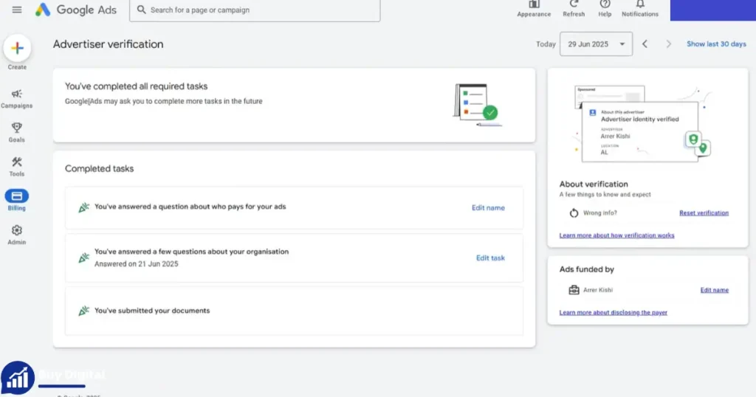The image size is (756, 397).
Task: Click Edit name under Ads funded by
Action: click(715, 289)
